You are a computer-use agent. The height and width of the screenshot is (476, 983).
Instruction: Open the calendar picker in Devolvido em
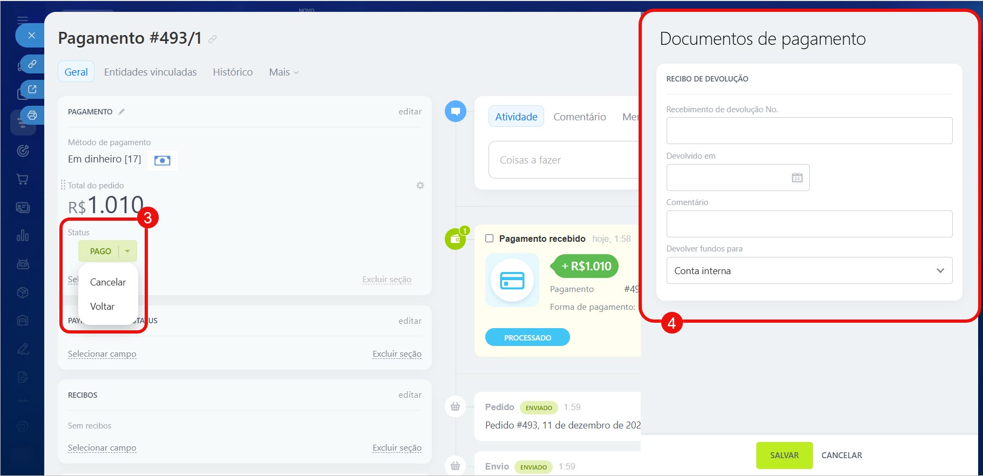point(797,178)
